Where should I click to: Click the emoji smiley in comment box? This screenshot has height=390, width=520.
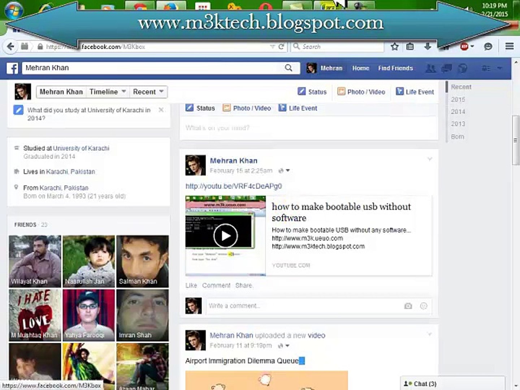coord(424,306)
